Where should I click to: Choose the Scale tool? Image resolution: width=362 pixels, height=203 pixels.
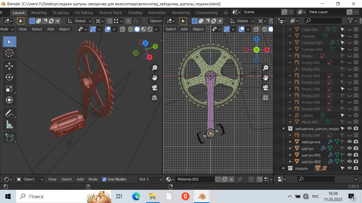click(x=9, y=89)
